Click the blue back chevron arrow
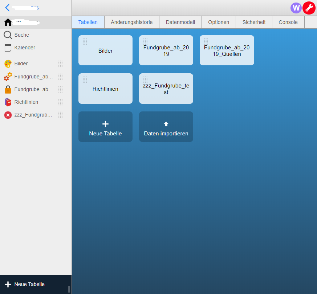 click(x=7, y=7)
